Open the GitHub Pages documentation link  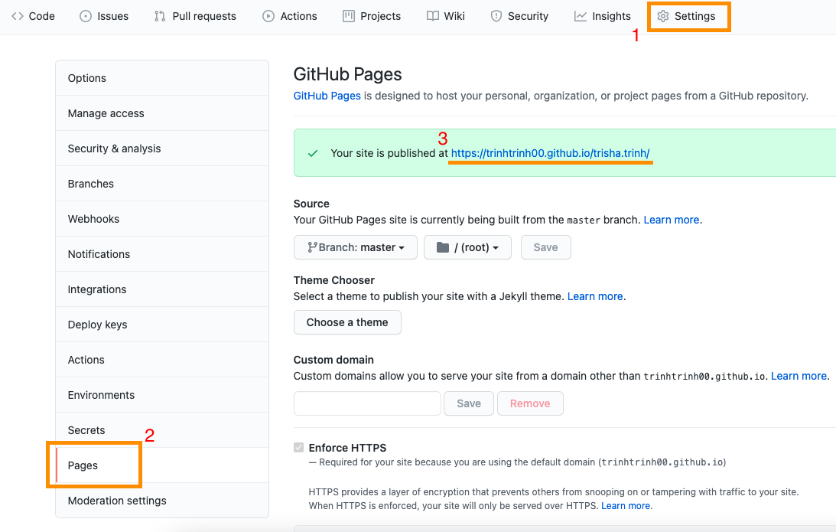[327, 96]
